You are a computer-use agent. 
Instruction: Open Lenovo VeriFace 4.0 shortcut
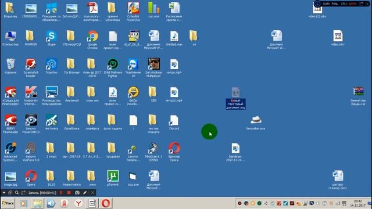pyautogui.click(x=31, y=152)
